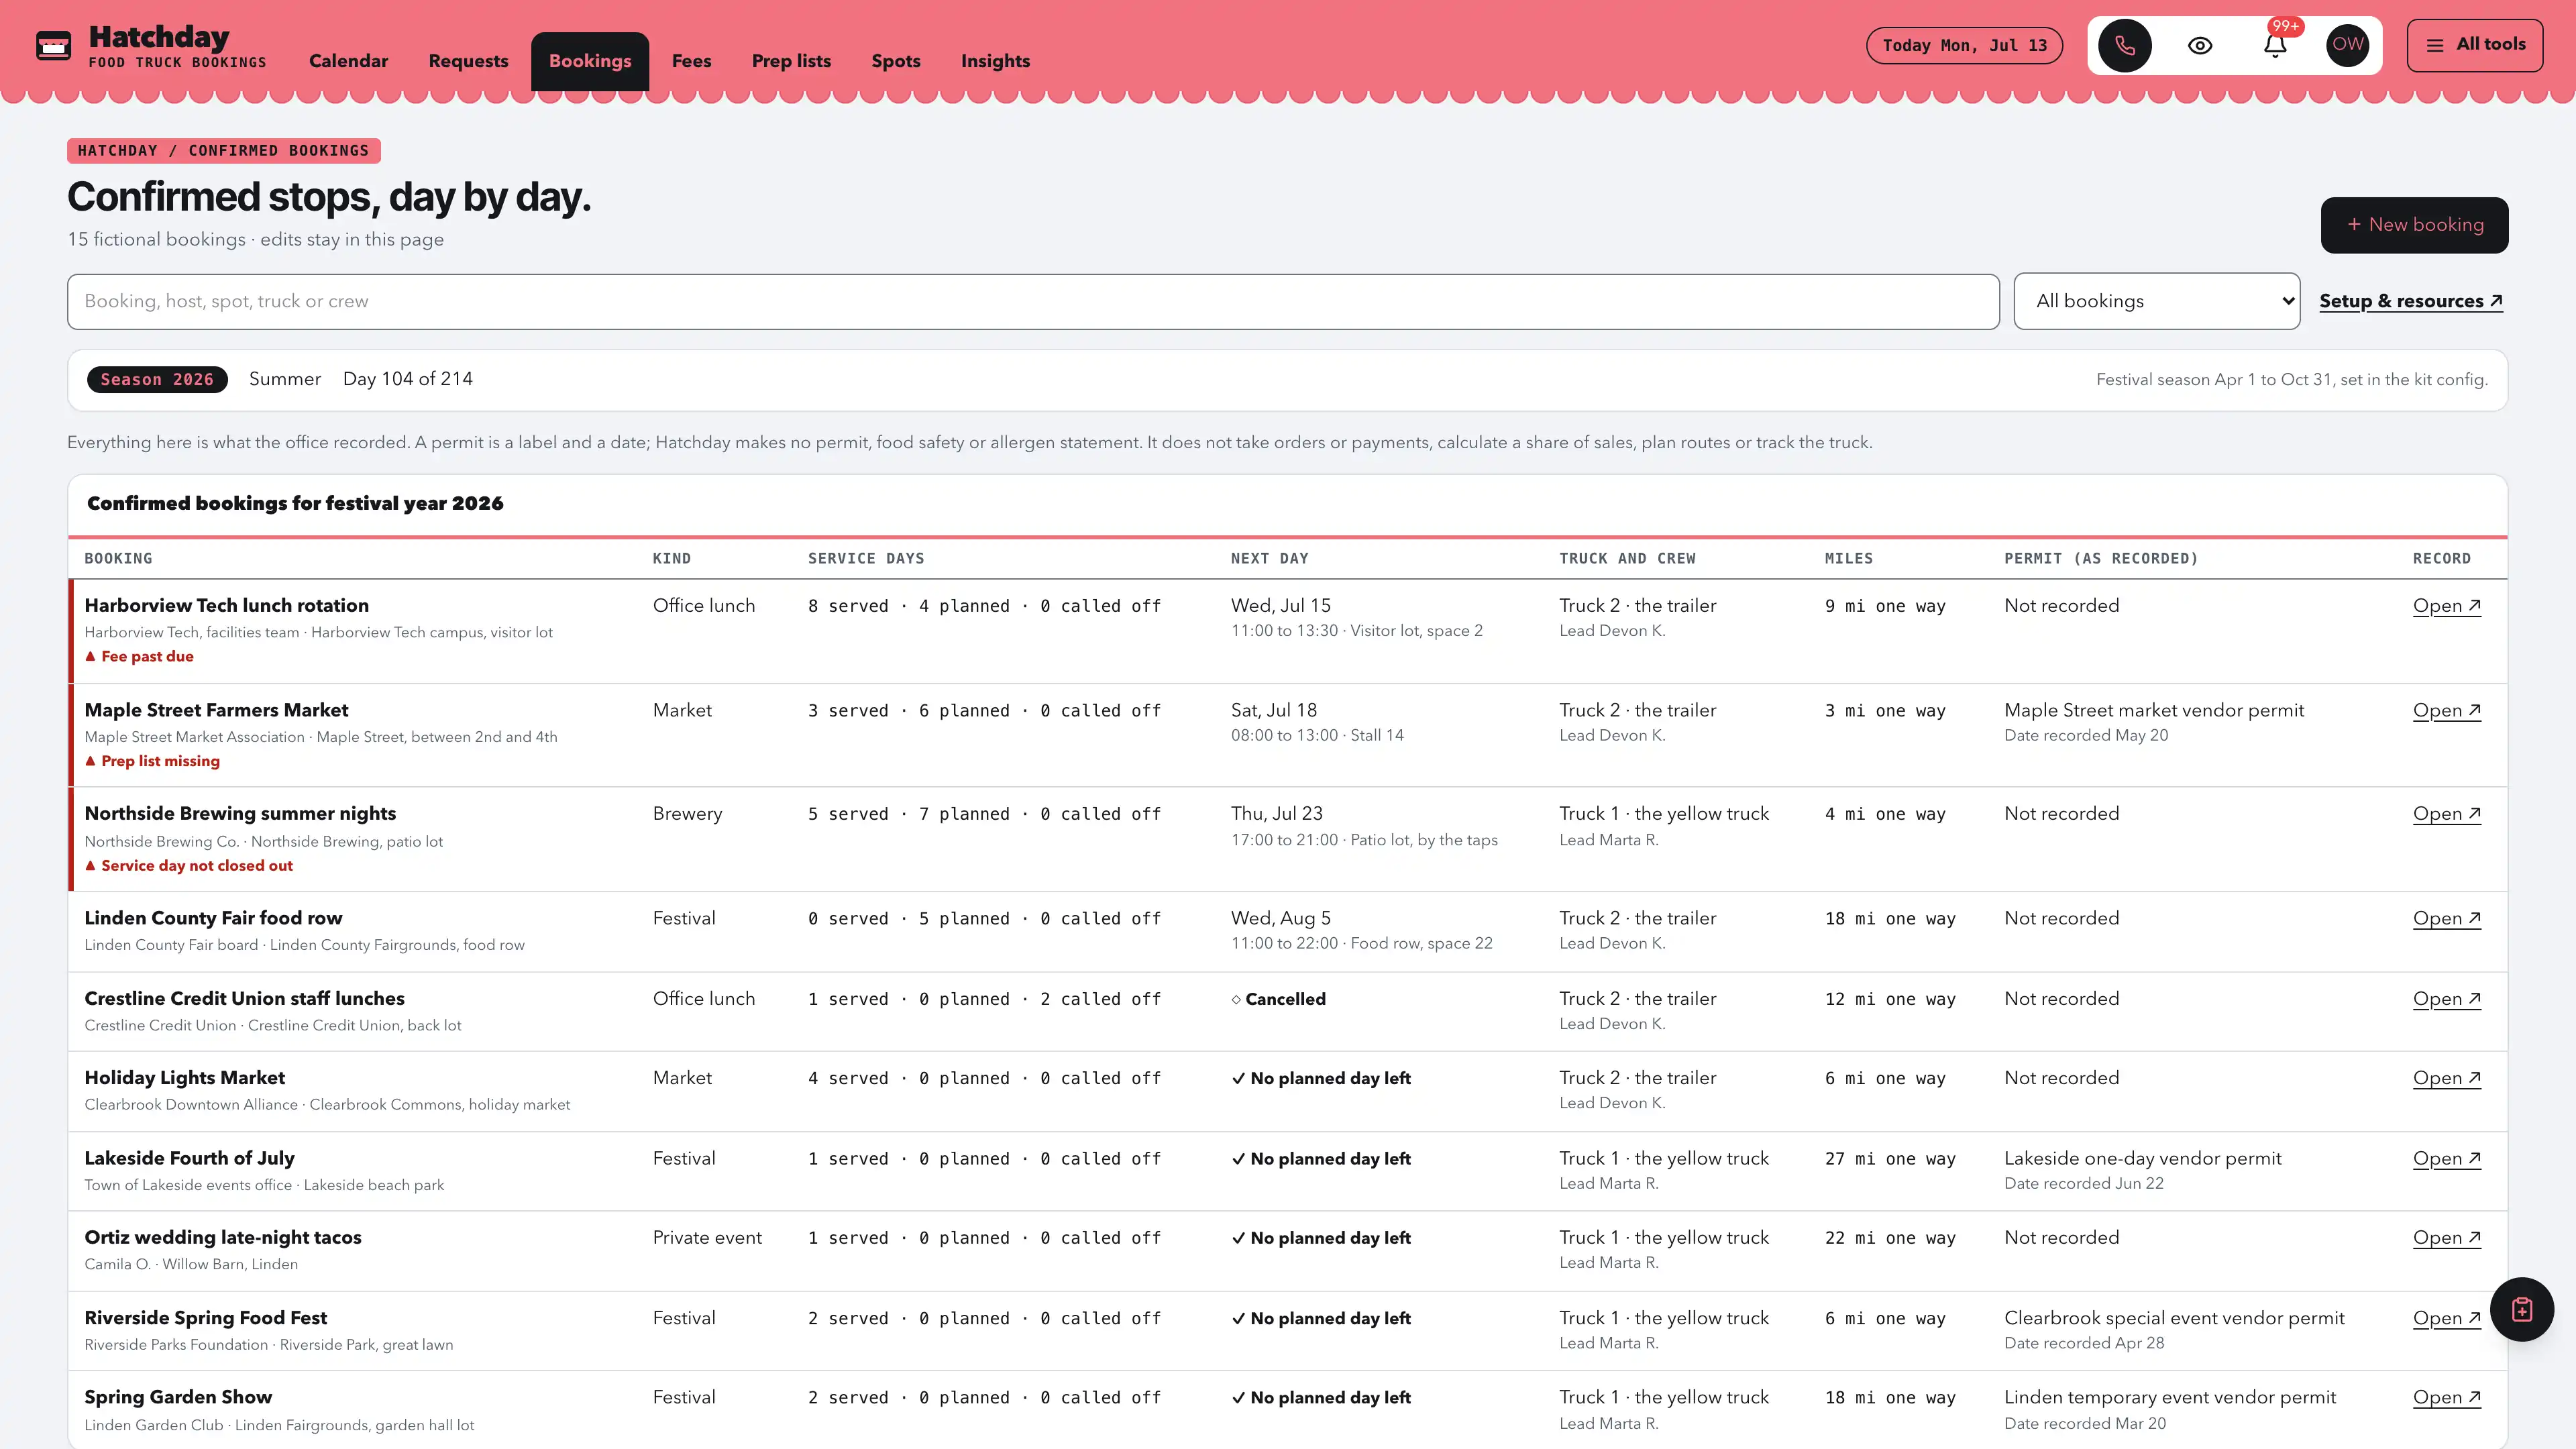The image size is (2576, 1449).
Task: Click the 27 mi one way cell
Action: point(1890,1158)
